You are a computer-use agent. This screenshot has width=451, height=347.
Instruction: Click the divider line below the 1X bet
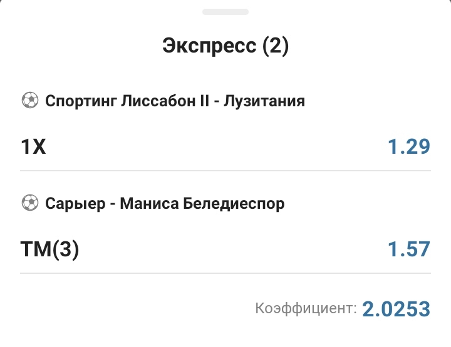coord(225,171)
